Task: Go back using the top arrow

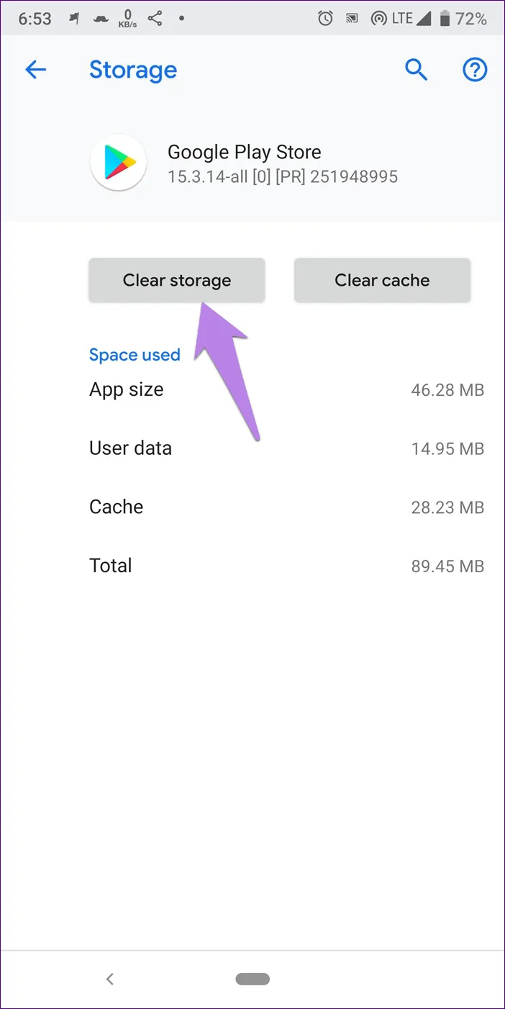Action: pyautogui.click(x=35, y=70)
